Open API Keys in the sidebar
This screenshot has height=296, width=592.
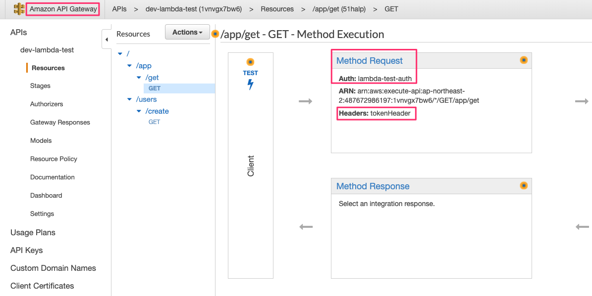pyautogui.click(x=26, y=251)
